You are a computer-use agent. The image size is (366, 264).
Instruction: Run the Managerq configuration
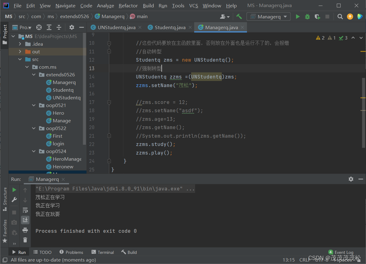pos(298,17)
